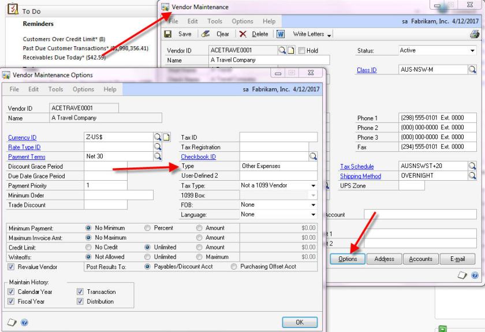Click the note icon at bottom of Options window
The image size is (485, 332).
12,322
